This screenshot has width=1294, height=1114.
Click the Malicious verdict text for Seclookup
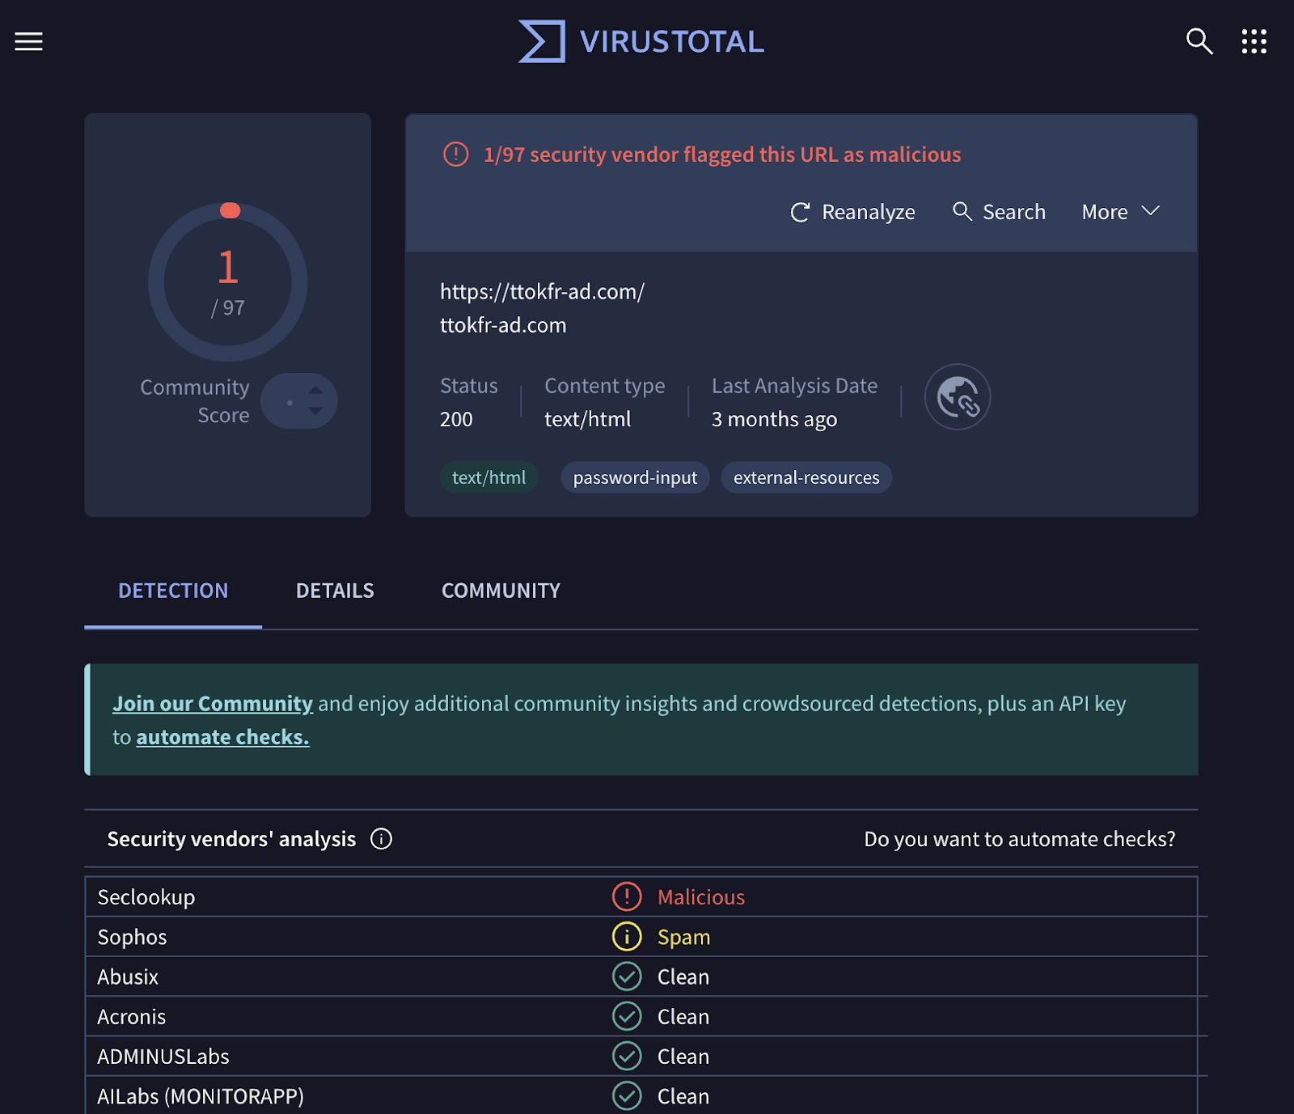tap(701, 896)
